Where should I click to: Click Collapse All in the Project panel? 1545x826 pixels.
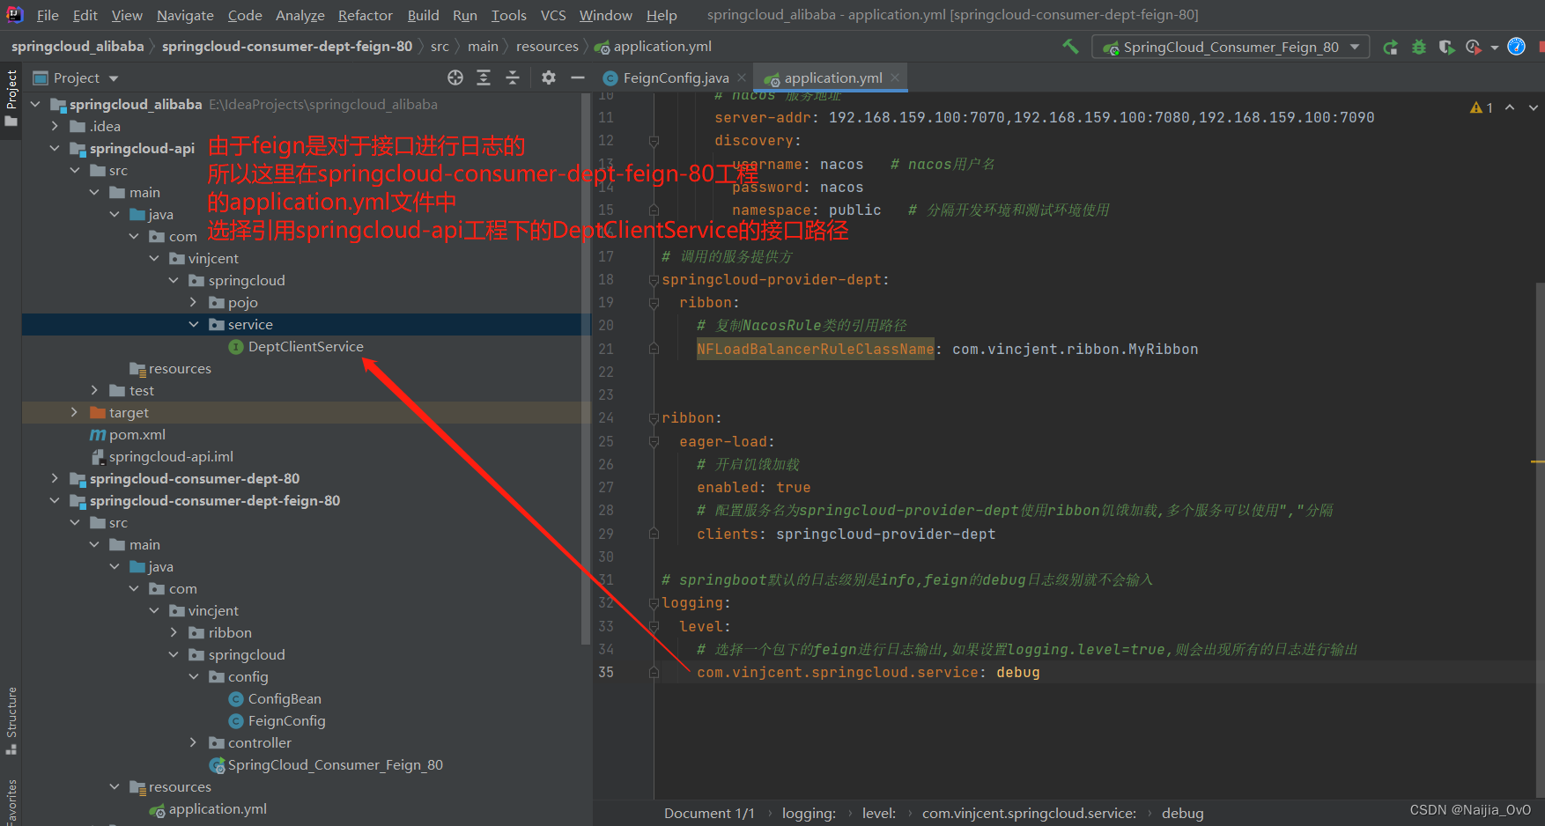(x=513, y=77)
